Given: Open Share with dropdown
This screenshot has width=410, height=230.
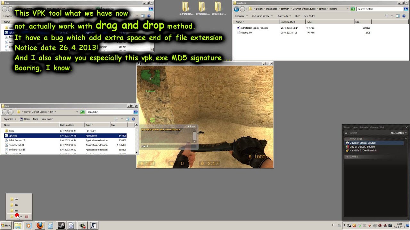Looking at the screenshot, I should coord(284,16).
